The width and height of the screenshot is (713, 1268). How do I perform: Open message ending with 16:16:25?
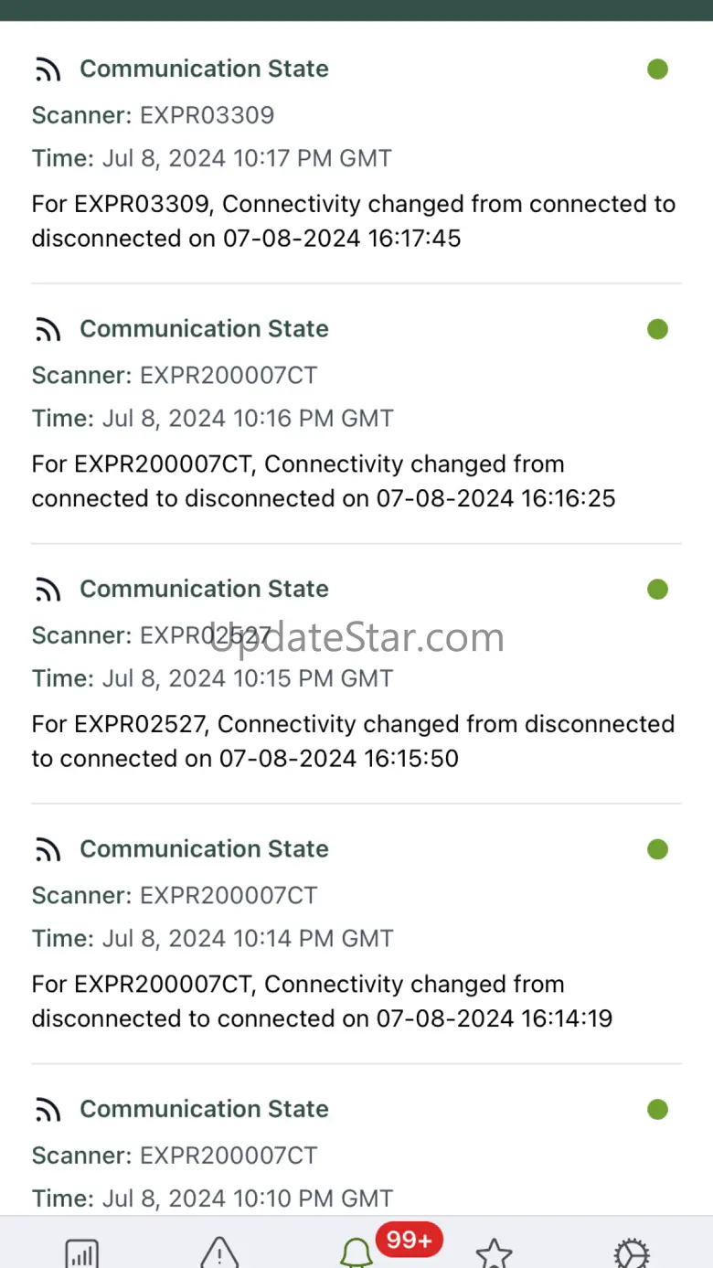[324, 481]
